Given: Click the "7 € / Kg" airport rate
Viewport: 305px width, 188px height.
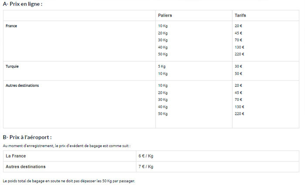Looking at the screenshot, I should tap(146, 167).
